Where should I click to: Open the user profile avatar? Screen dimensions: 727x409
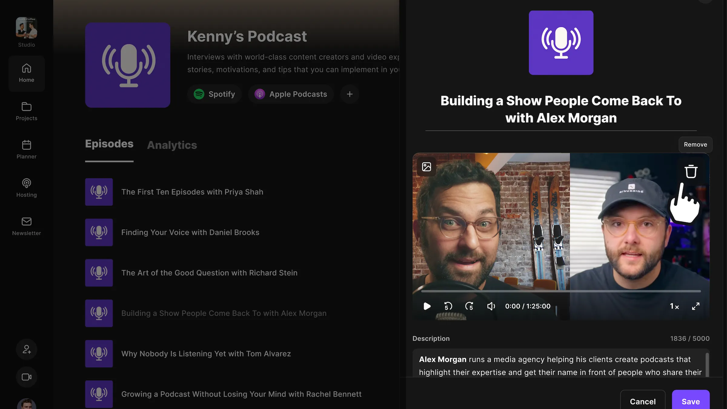(26, 404)
